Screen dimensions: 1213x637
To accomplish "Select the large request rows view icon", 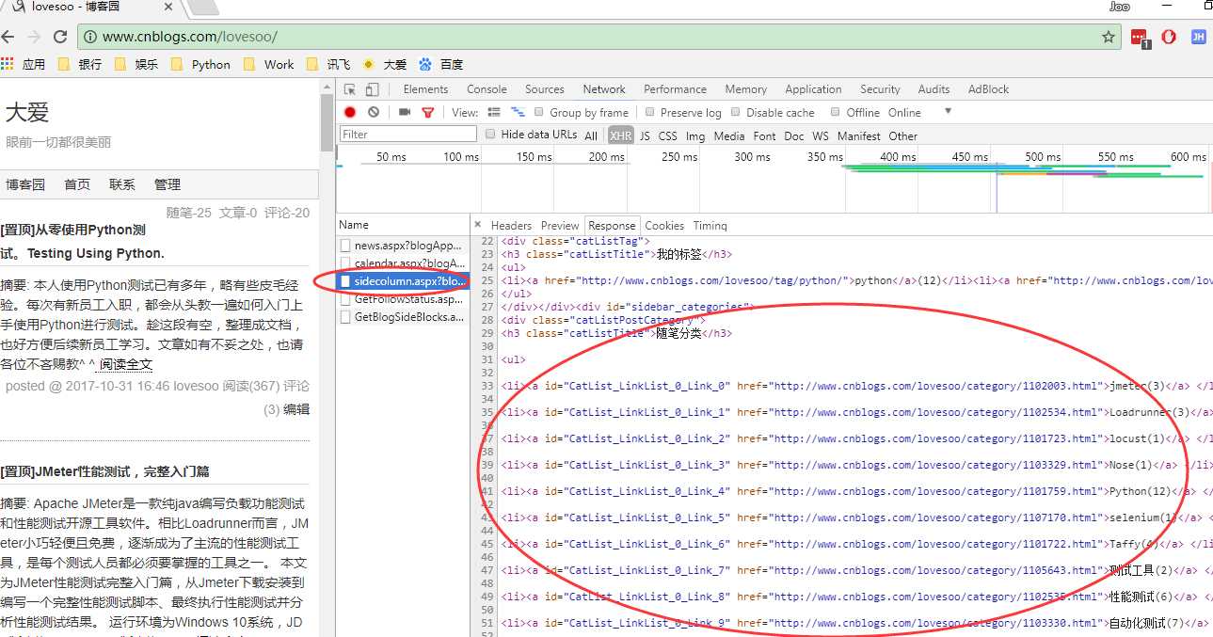I will tap(494, 112).
